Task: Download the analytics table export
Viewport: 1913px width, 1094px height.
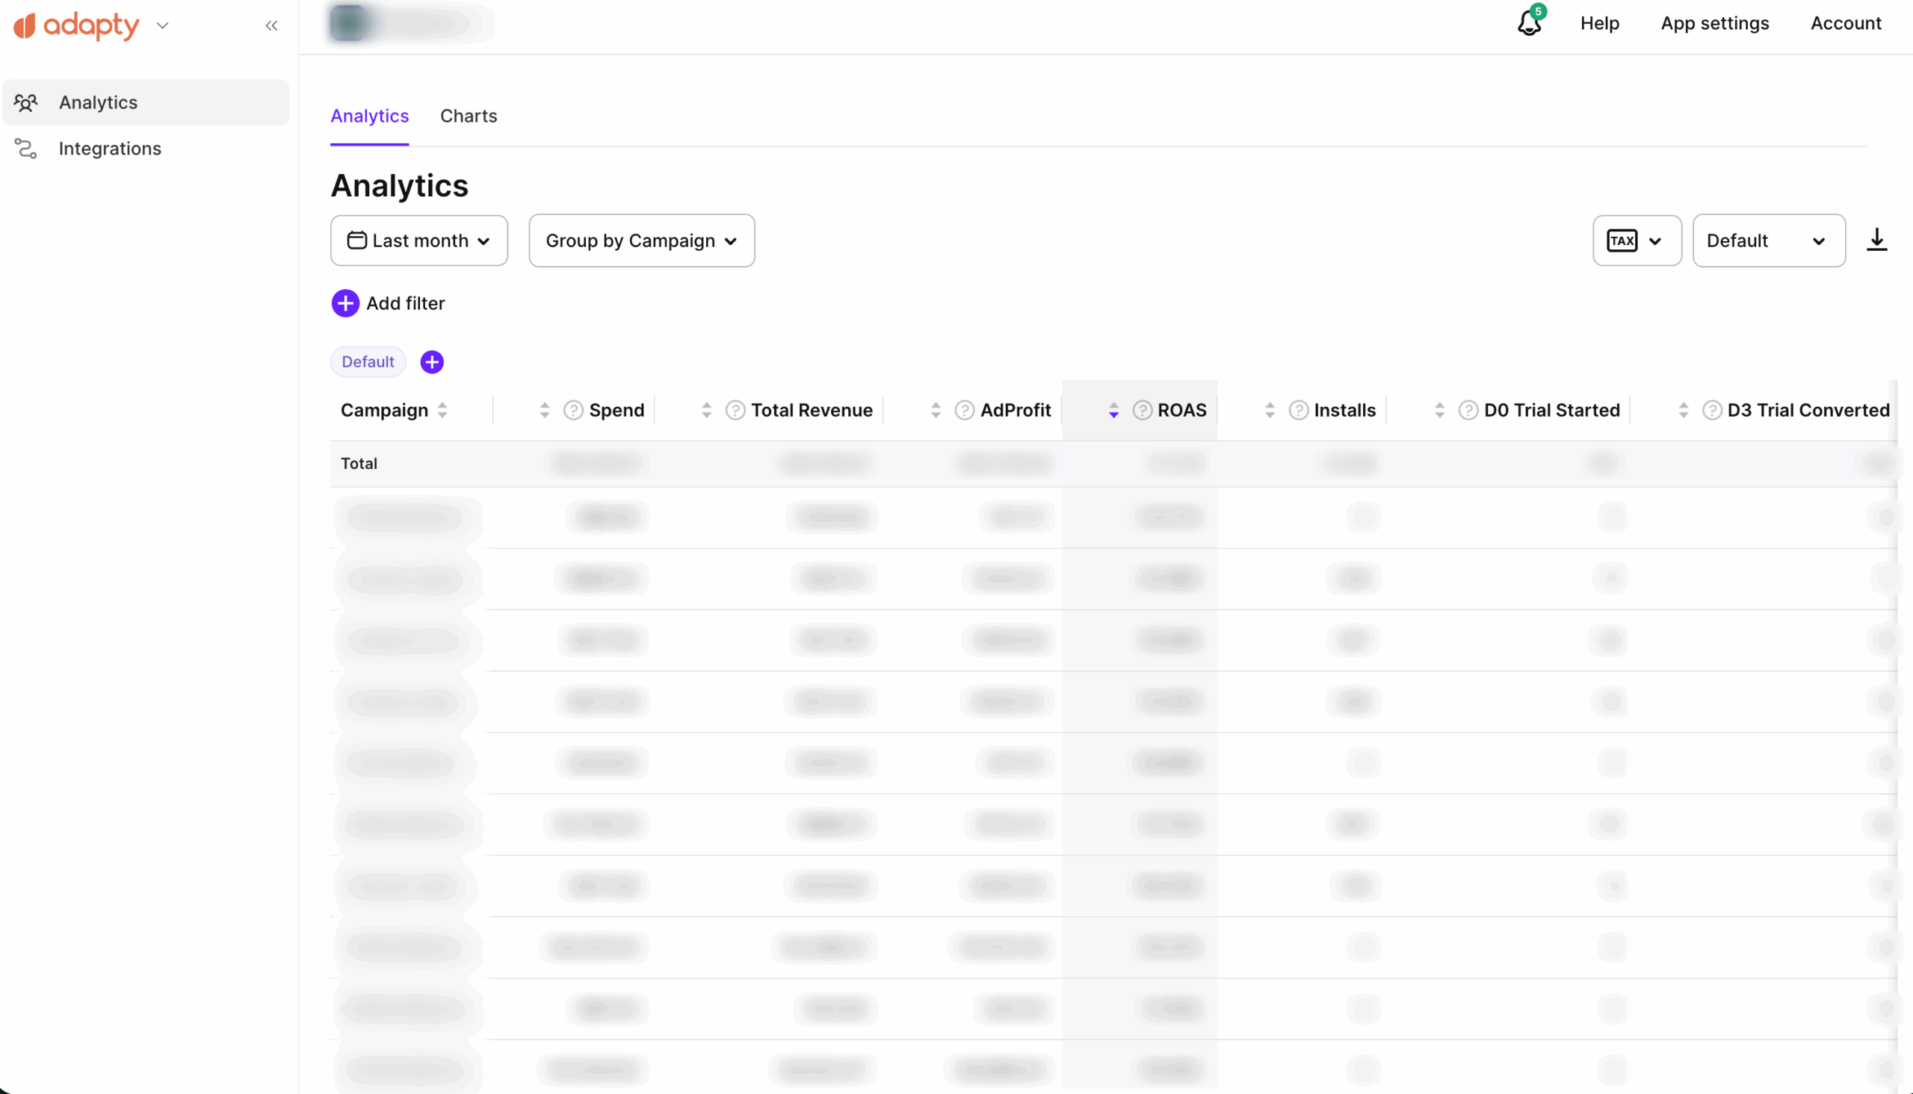Action: pos(1876,240)
